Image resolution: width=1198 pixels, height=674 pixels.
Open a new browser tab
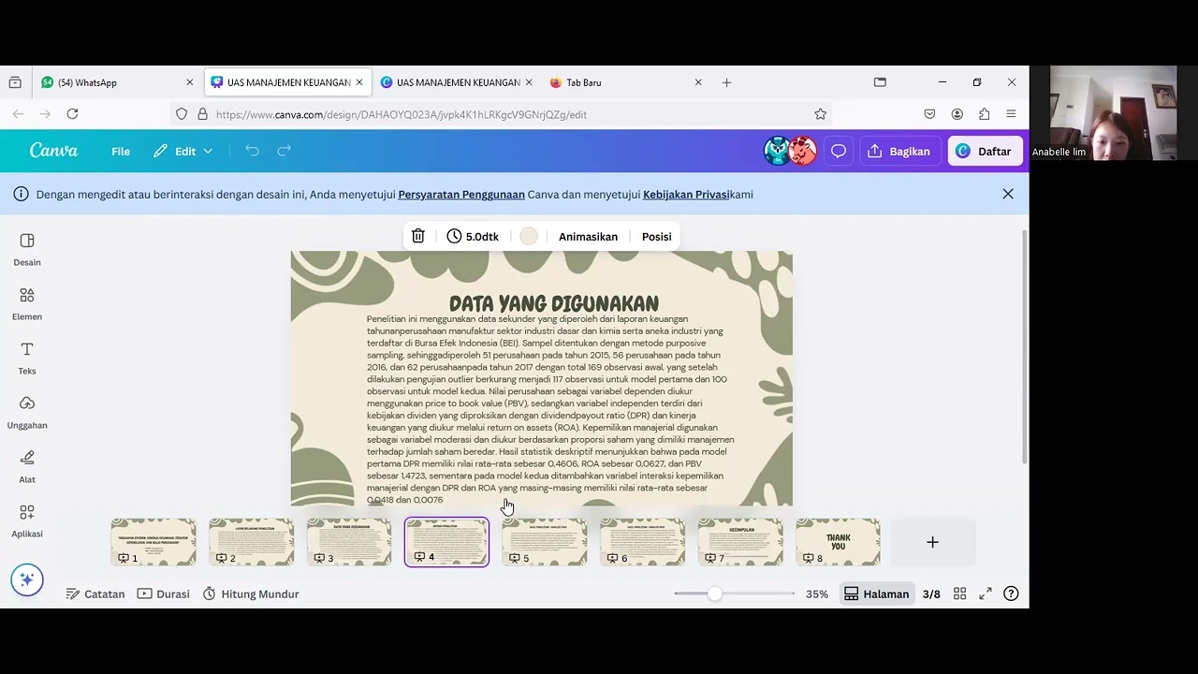pyautogui.click(x=726, y=82)
